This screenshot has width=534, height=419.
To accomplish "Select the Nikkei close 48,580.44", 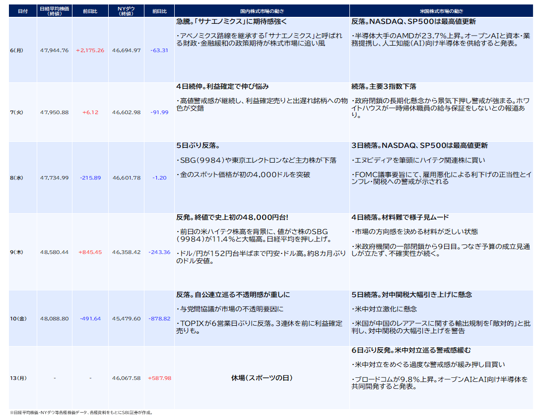I will (x=55, y=252).
